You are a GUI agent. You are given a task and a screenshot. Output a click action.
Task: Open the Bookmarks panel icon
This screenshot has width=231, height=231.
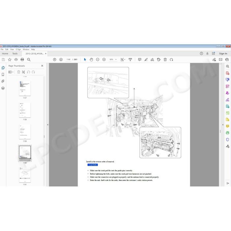coord(3,75)
